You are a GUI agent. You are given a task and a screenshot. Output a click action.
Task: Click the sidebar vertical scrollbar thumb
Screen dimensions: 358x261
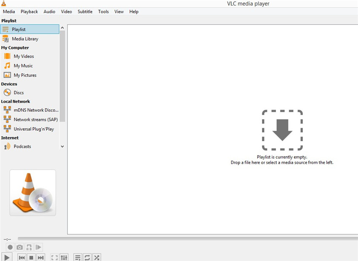62,76
